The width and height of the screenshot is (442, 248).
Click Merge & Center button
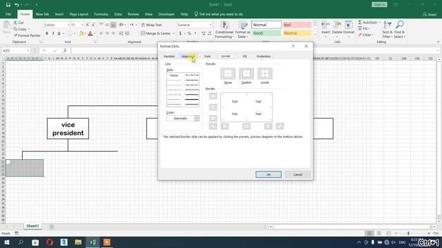pyautogui.click(x=156, y=33)
